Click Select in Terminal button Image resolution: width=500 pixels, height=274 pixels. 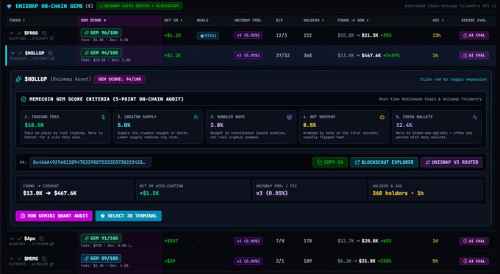(129, 216)
